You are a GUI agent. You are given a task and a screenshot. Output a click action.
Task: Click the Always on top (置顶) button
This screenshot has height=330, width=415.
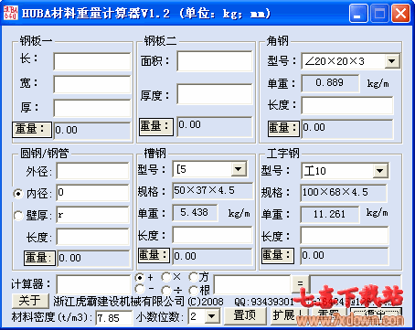pos(245,315)
